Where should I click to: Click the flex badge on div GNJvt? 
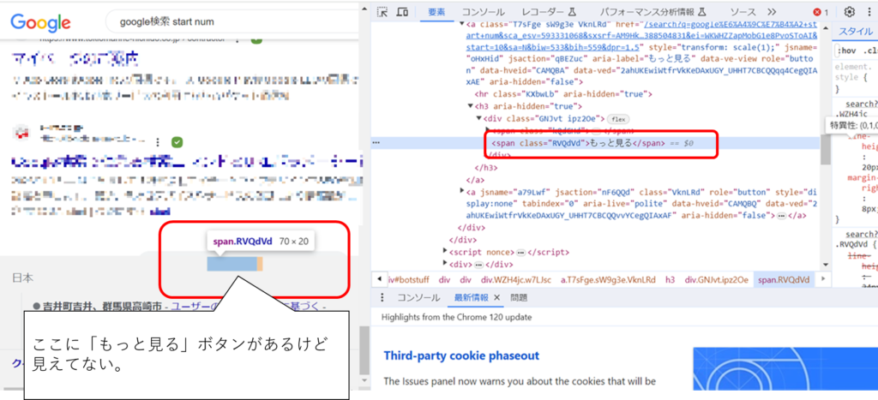click(x=619, y=118)
